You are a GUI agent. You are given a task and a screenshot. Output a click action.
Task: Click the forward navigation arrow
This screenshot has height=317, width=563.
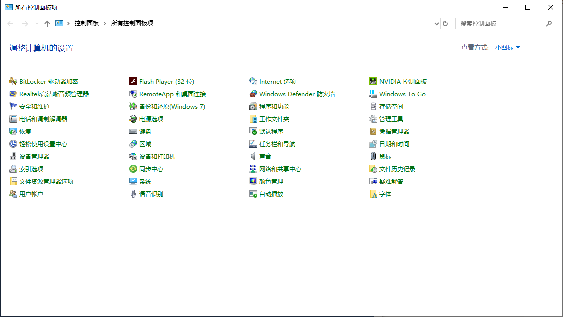(x=25, y=23)
